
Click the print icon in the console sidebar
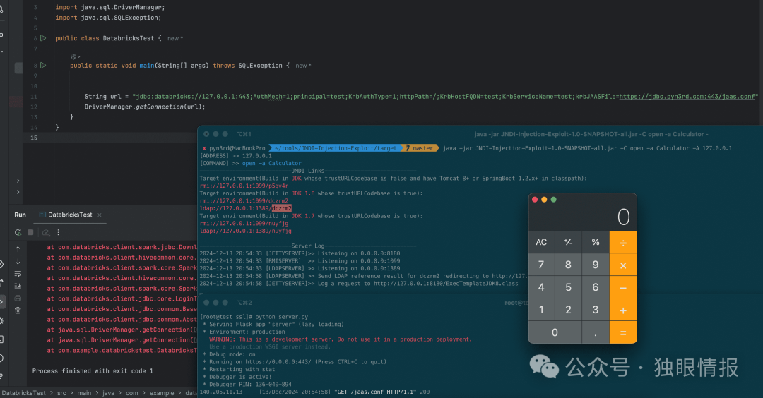(x=18, y=298)
